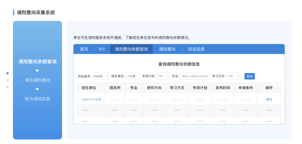Expand the 专项计划 dropdown
The width and height of the screenshot is (302, 144).
pos(163,76)
